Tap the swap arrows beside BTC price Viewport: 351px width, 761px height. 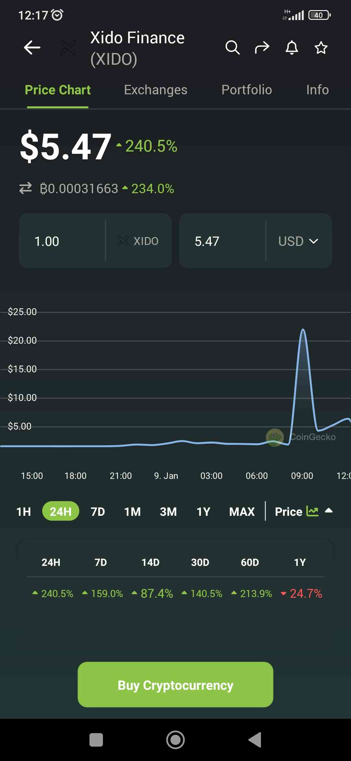coord(26,188)
